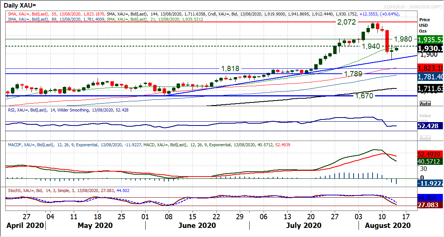Click the Auto button in the RSI panel
This screenshot has height=237, width=444.
click(425, 138)
